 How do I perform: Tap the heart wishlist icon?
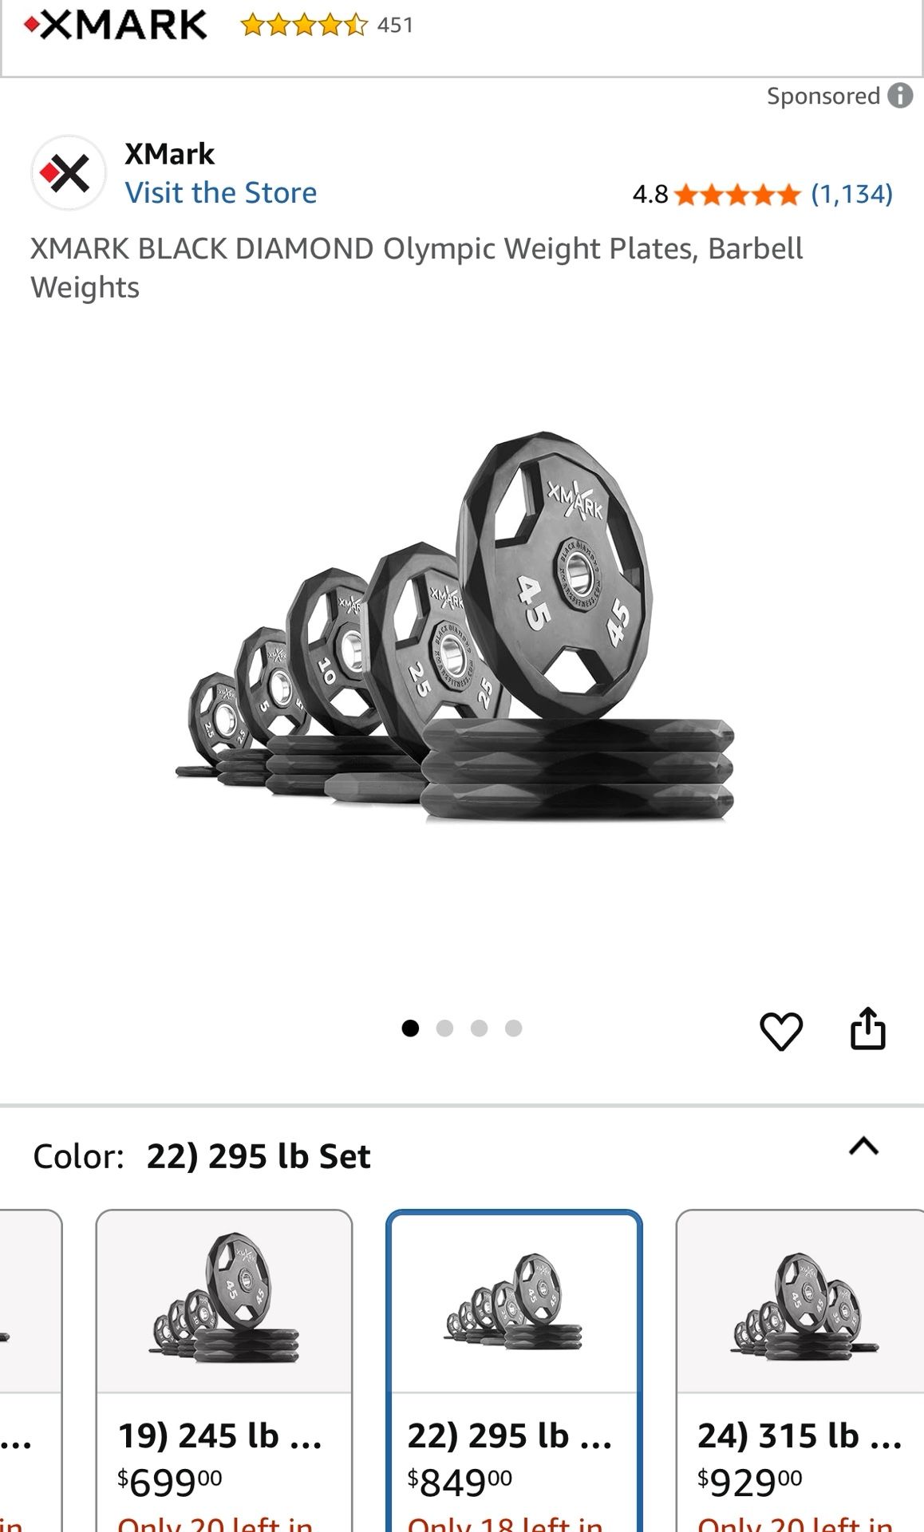780,1030
